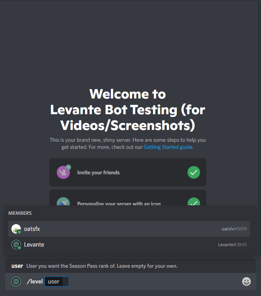Click the /level command text
This screenshot has width=261, height=296.
pyautogui.click(x=35, y=281)
